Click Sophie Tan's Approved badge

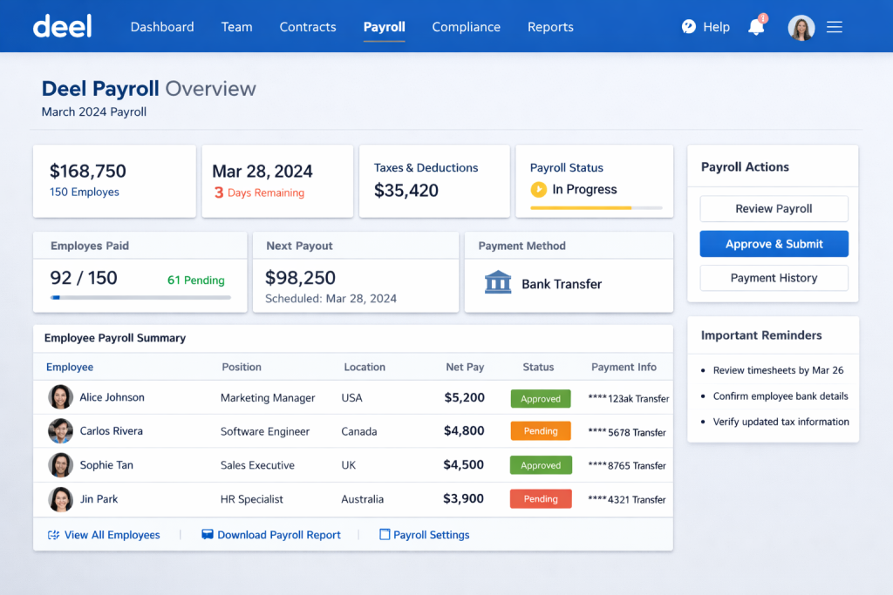[x=541, y=464]
